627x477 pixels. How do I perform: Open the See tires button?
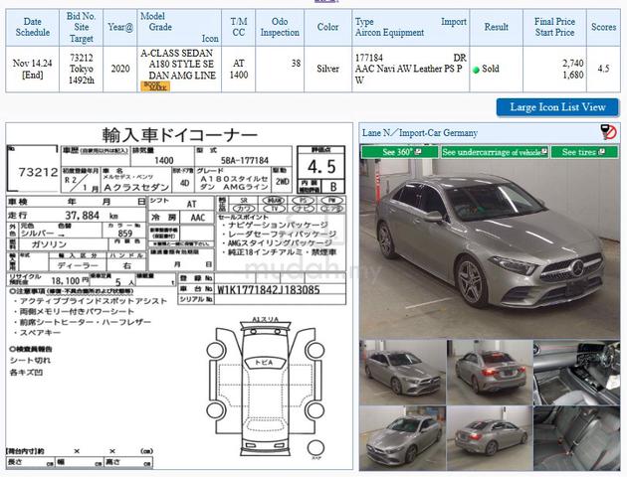tap(584, 152)
